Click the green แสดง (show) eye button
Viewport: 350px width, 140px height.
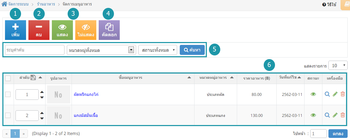coord(62,30)
